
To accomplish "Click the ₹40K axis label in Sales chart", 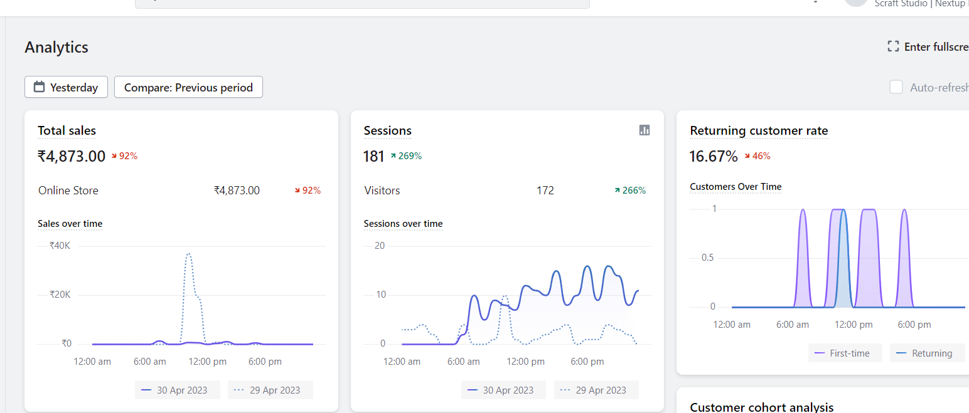I will pos(60,246).
